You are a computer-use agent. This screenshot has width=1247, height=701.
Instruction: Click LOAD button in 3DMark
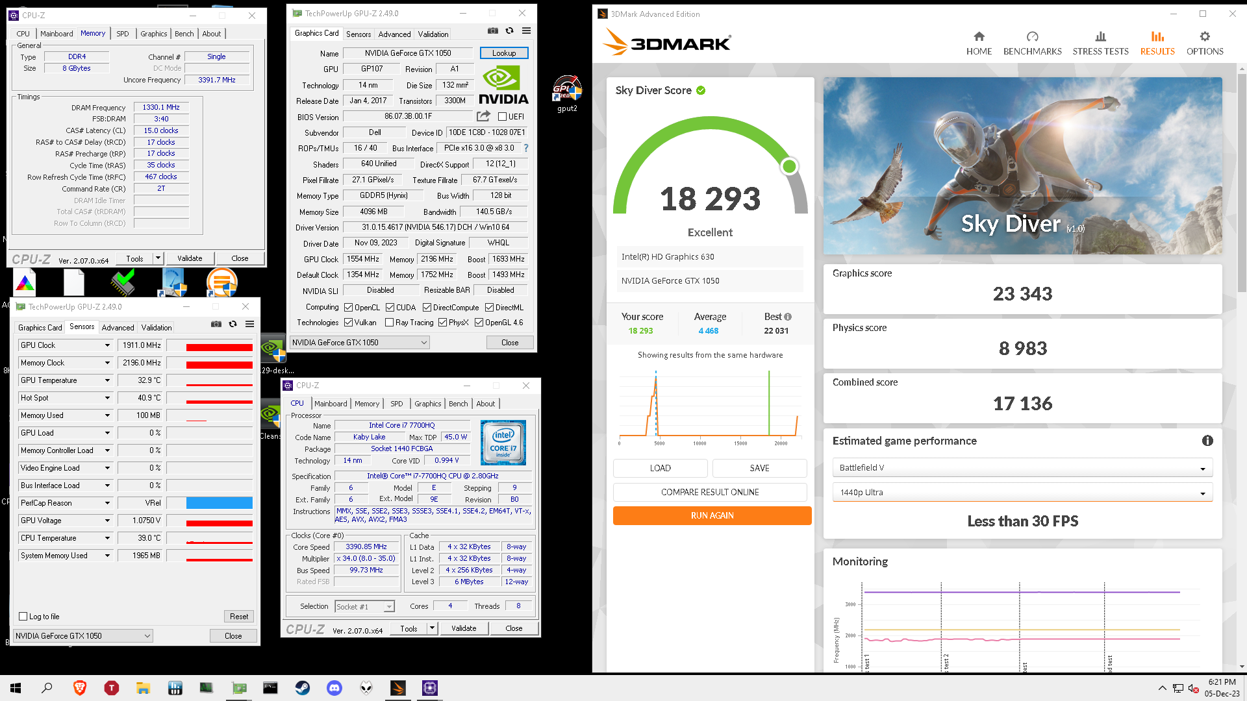661,468
